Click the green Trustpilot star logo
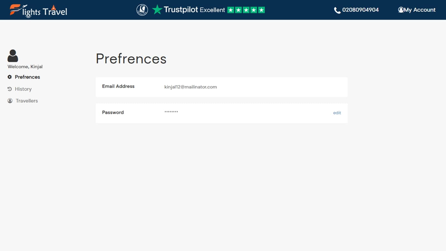The height and width of the screenshot is (251, 446). pyautogui.click(x=157, y=10)
